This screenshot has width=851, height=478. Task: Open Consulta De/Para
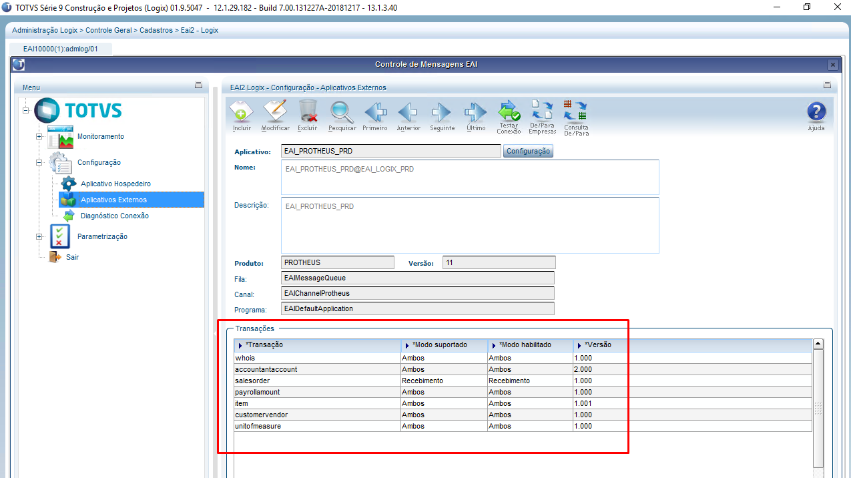575,110
